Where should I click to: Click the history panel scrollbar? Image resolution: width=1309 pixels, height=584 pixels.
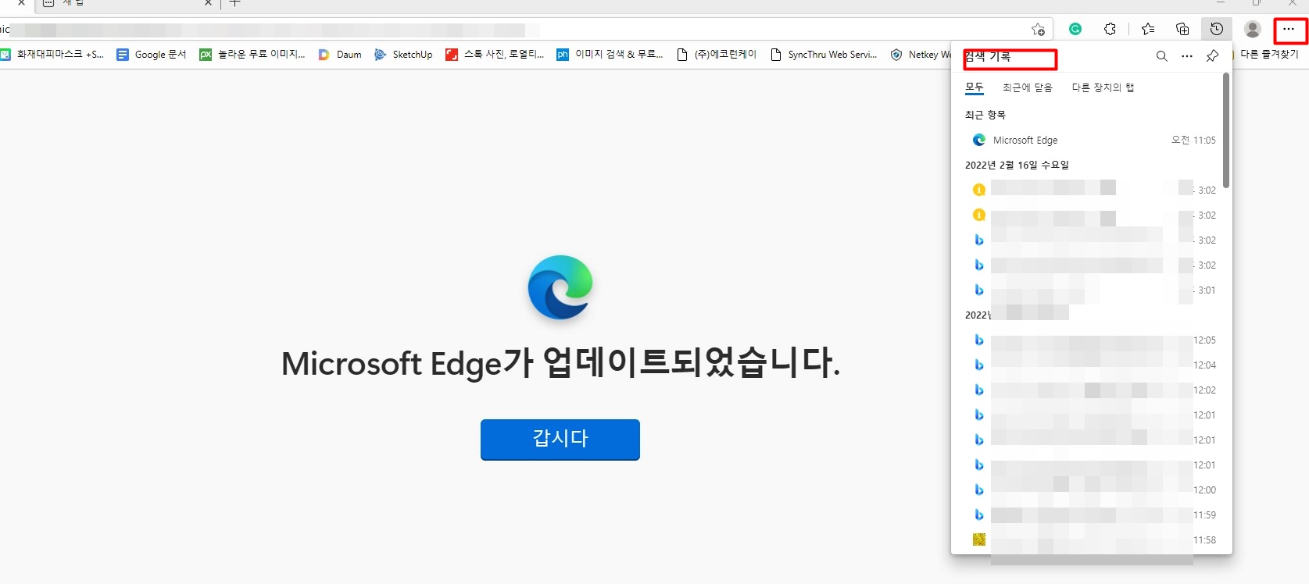(x=1226, y=130)
